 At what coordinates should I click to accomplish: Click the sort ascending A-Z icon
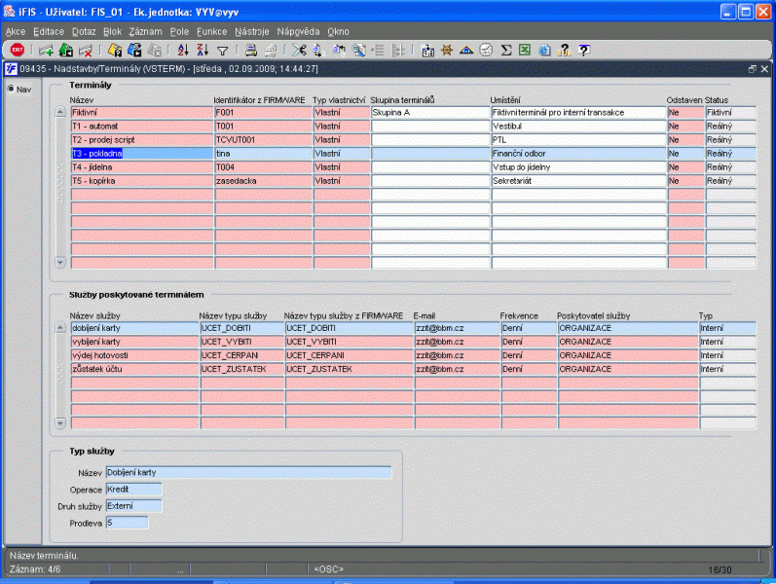click(x=182, y=50)
